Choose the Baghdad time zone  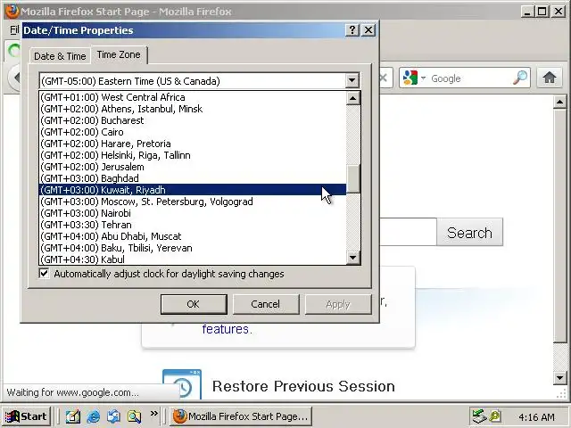click(x=193, y=178)
